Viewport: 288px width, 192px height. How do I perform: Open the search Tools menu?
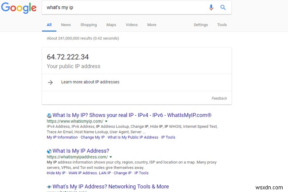[x=222, y=25]
